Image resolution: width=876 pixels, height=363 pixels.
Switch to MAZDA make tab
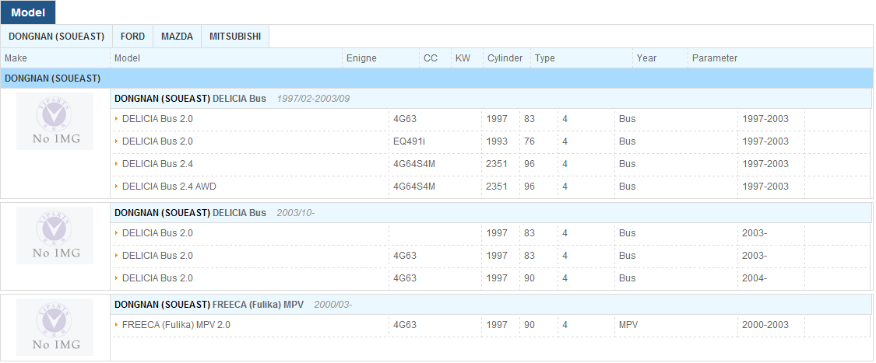point(177,37)
